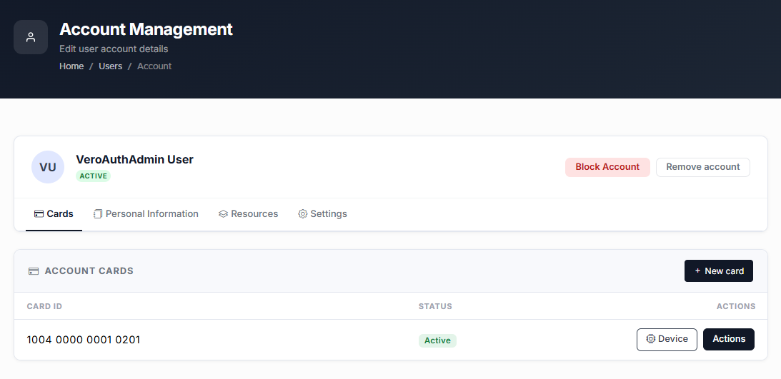Click the chip icon in Device button
781x379 pixels.
(x=650, y=339)
